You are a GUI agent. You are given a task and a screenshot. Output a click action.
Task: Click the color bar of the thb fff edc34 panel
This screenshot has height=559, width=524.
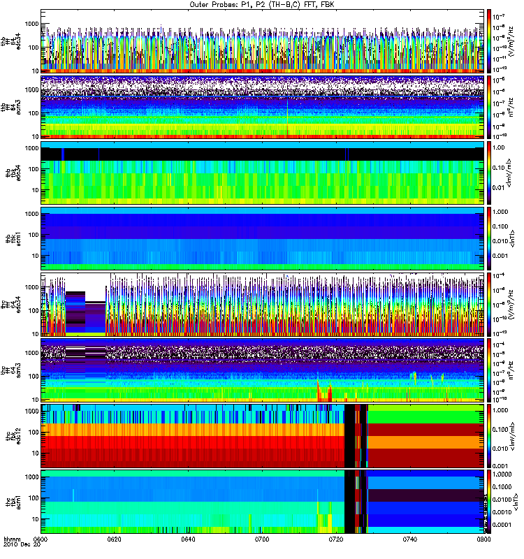pyautogui.click(x=488, y=41)
